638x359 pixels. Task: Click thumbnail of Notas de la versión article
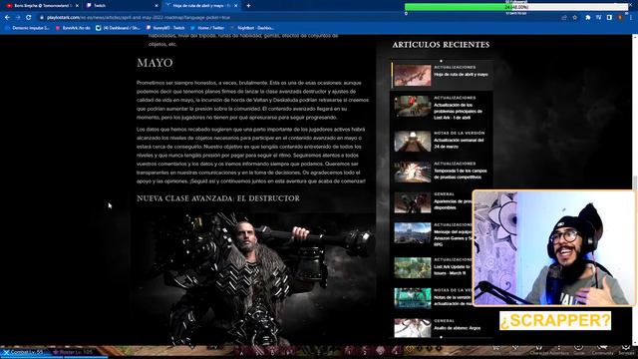coord(412,298)
